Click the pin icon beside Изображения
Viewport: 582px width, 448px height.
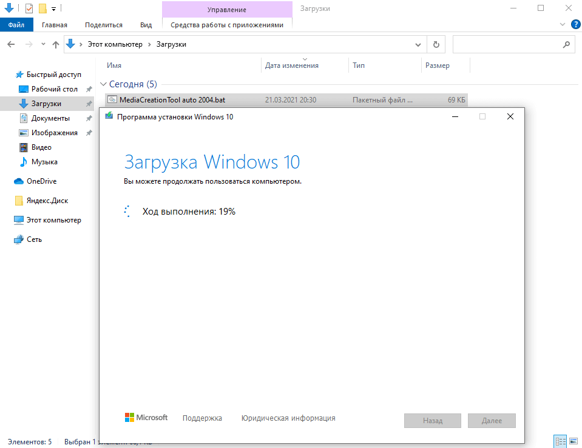[89, 133]
